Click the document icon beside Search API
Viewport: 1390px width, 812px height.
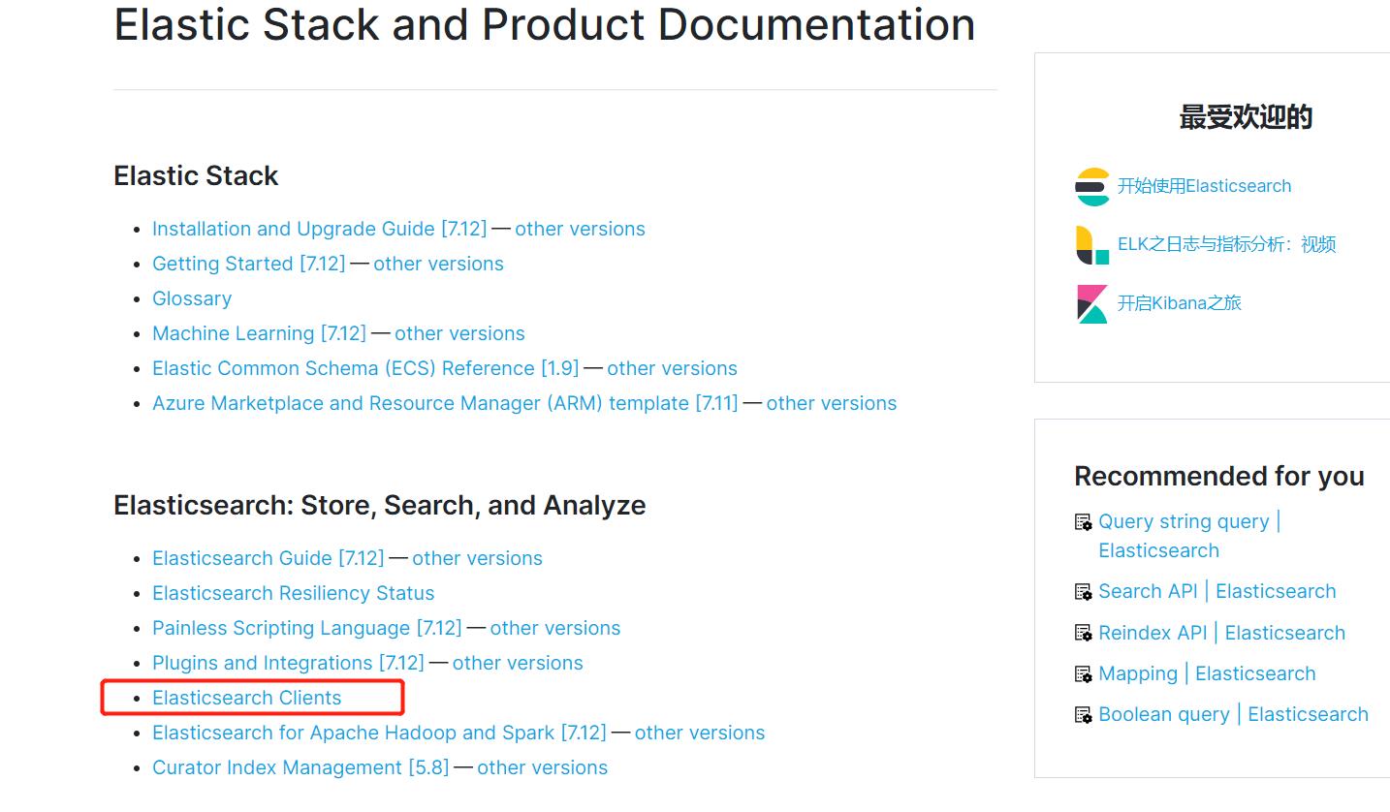1084,592
